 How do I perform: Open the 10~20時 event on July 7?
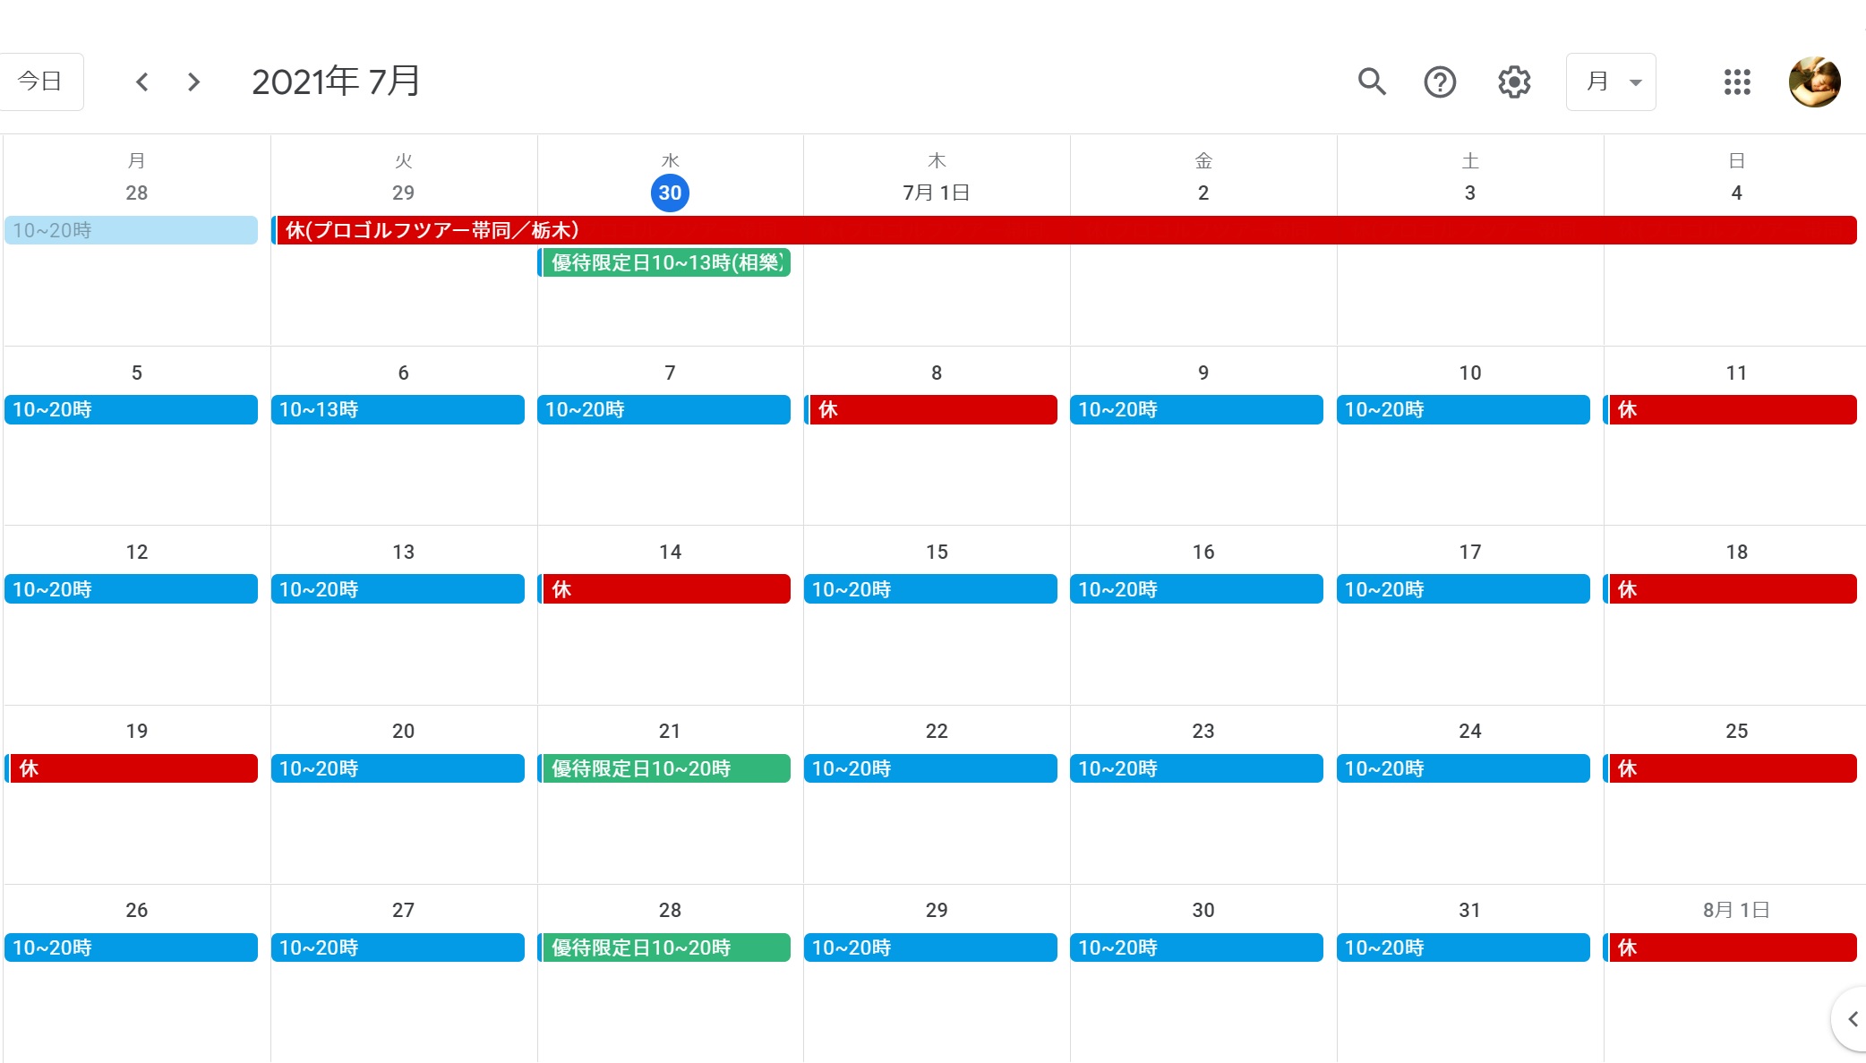coord(663,409)
